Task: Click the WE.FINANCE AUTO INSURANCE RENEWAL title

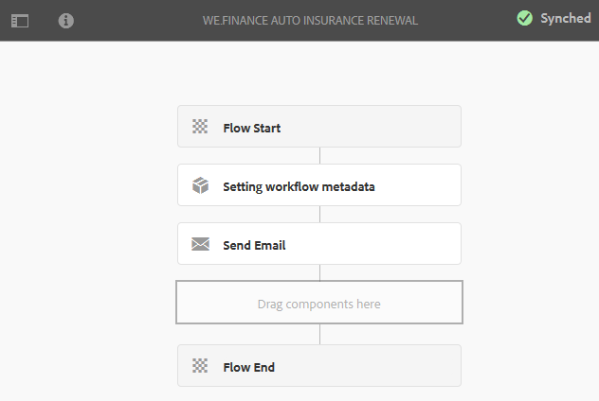Action: click(310, 20)
